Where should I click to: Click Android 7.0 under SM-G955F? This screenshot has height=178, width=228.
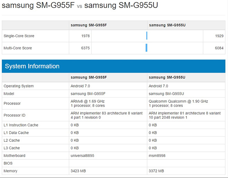(80, 86)
